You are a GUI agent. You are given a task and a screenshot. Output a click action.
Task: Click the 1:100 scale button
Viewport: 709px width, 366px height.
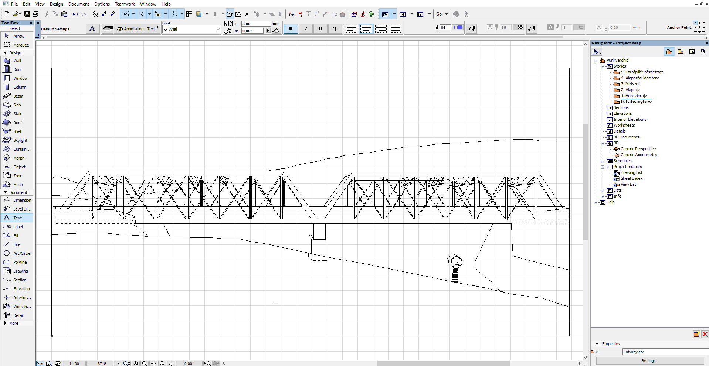coord(74,363)
